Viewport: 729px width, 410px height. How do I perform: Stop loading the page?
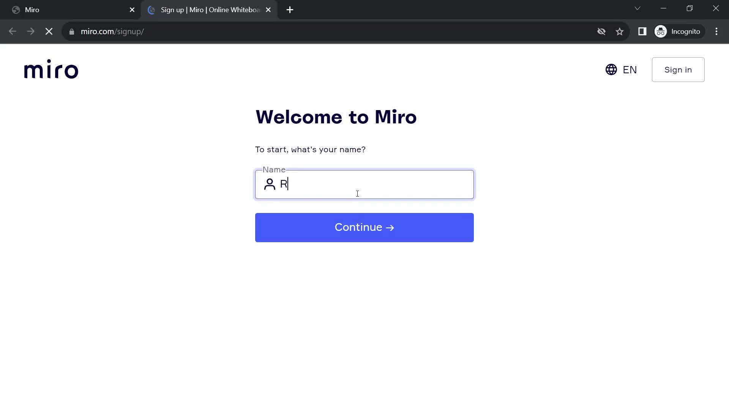[x=49, y=32]
